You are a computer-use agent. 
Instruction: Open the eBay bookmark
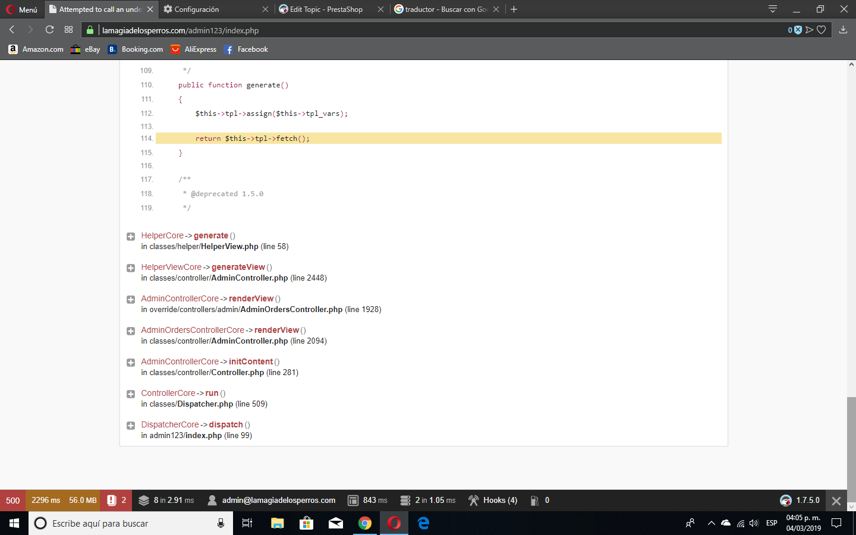[x=85, y=49]
